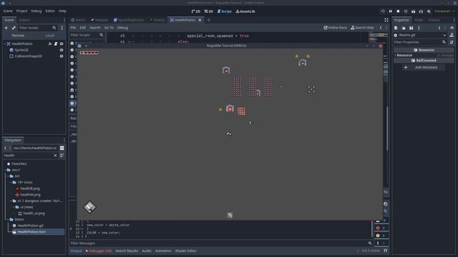Select the Local scene tree button

(x=49, y=35)
